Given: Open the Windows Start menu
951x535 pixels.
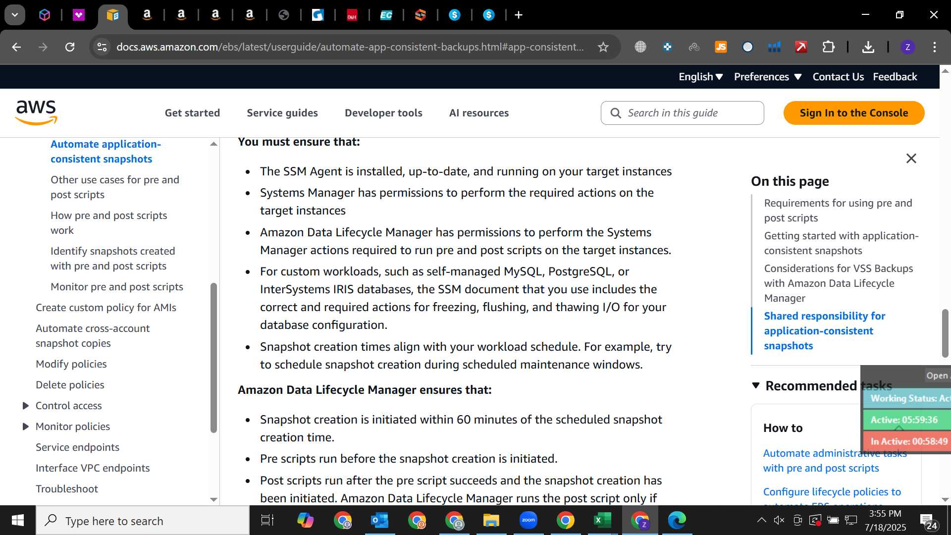Looking at the screenshot, I should tap(18, 520).
